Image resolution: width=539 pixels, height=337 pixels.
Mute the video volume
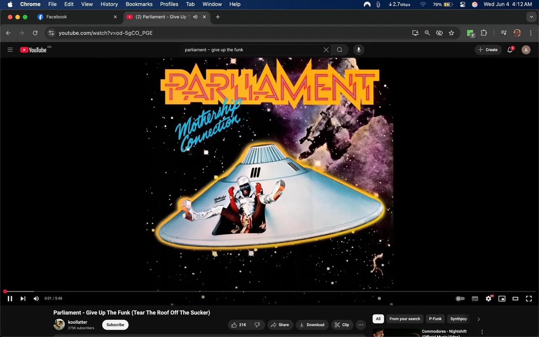(x=36, y=298)
